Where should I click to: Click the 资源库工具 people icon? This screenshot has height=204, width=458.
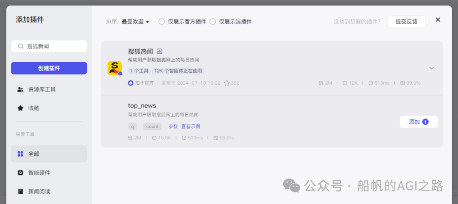pos(20,89)
